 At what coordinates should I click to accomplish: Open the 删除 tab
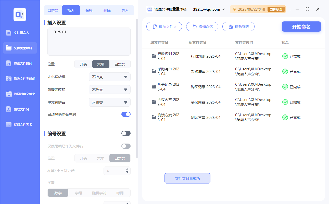pos(107,10)
